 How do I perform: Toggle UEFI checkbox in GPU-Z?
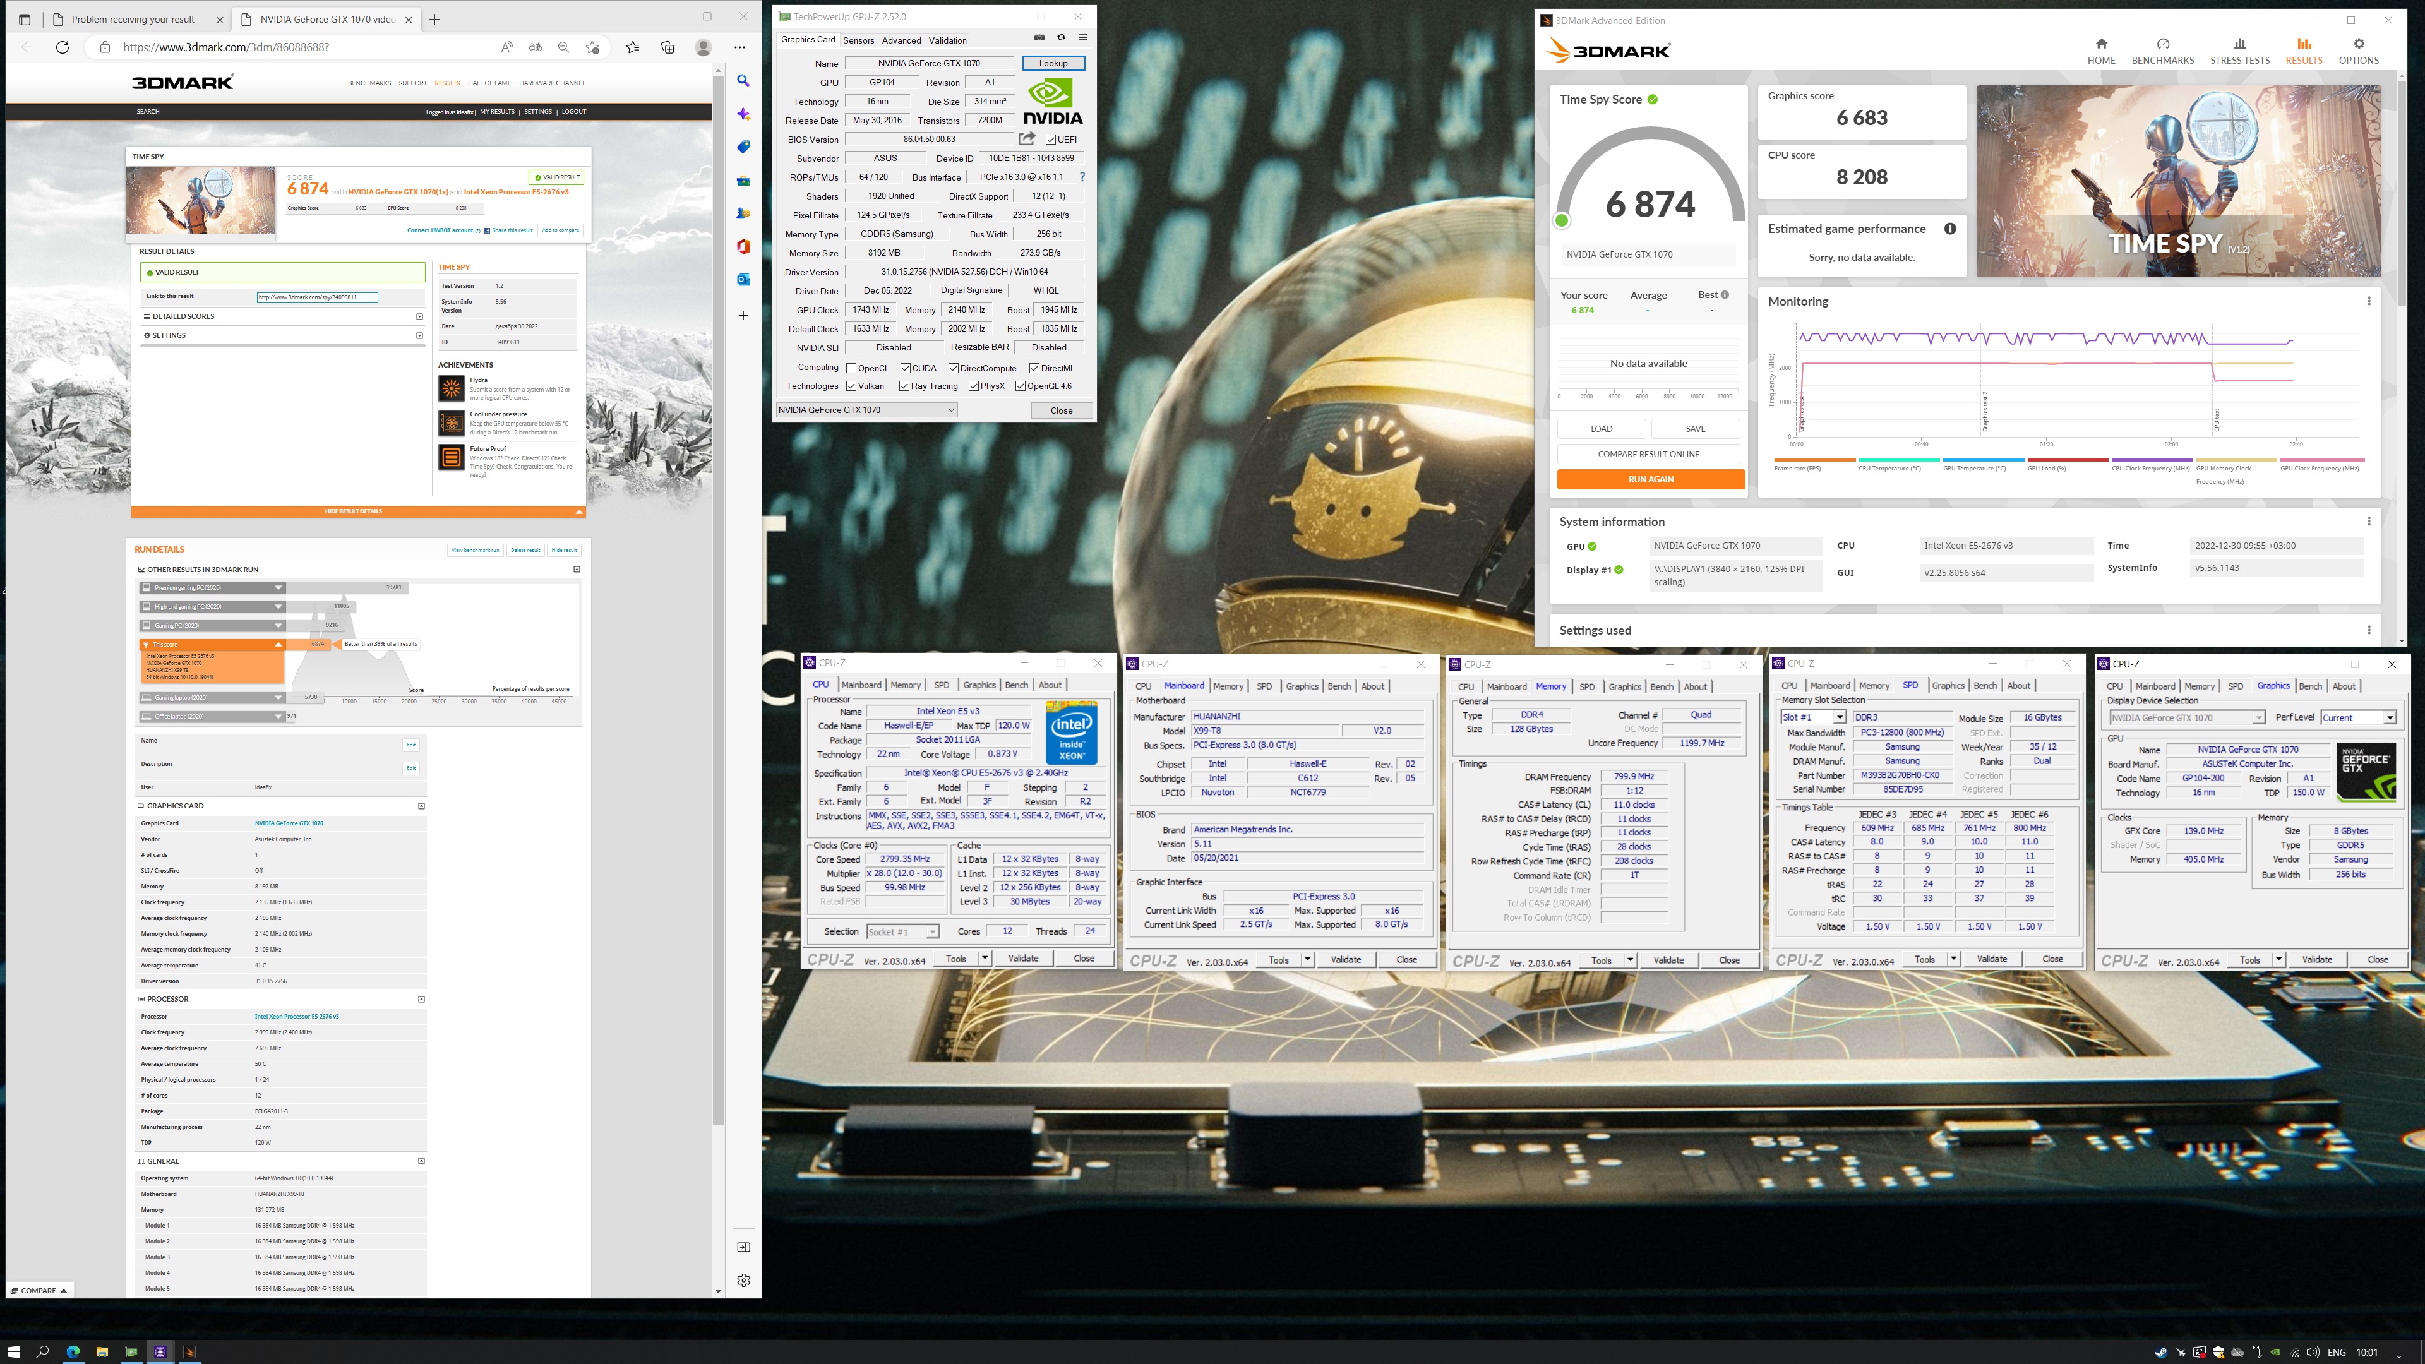point(1051,140)
